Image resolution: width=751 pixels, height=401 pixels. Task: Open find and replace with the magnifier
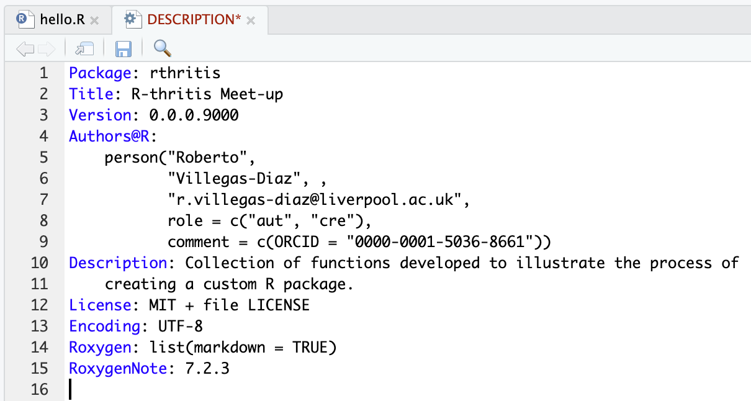coord(162,48)
